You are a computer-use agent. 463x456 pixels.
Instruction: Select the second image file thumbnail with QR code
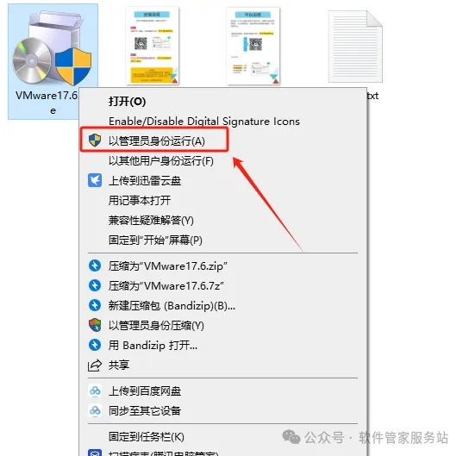click(x=253, y=46)
